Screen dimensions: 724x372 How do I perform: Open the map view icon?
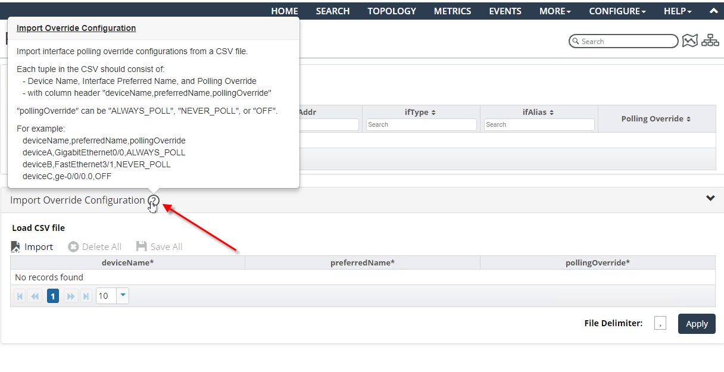point(690,40)
